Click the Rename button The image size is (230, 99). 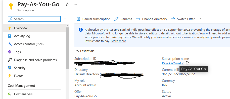click(123, 19)
